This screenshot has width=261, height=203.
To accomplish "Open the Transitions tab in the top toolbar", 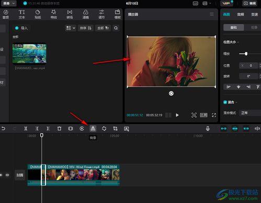I will [70, 14].
